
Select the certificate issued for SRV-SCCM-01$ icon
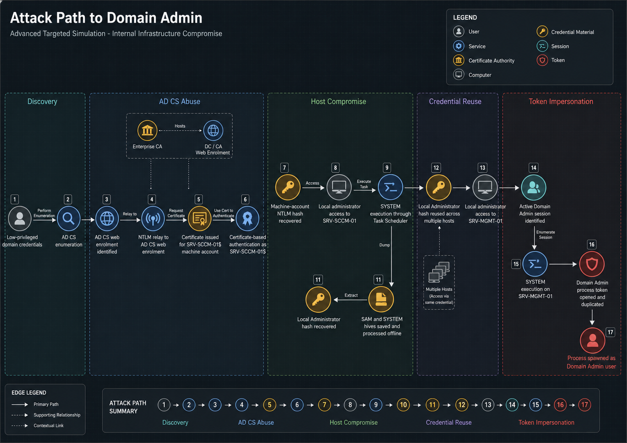click(200, 218)
